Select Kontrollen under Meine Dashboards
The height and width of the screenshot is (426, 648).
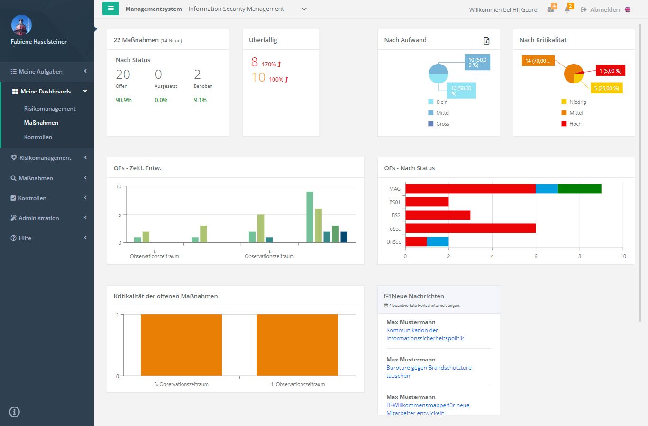(38, 137)
